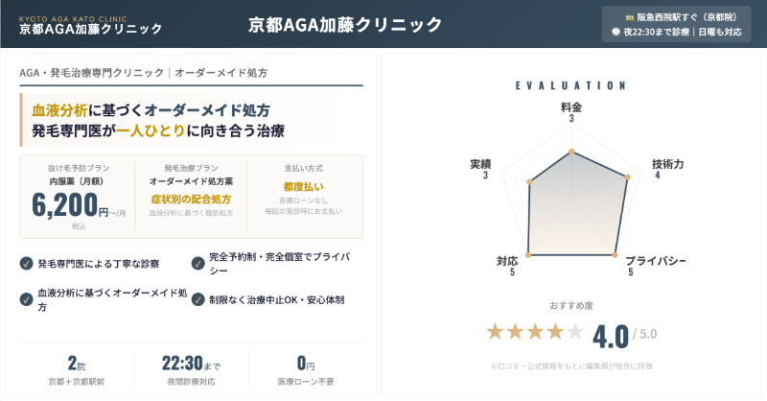Click the first gold rating star

pyautogui.click(x=495, y=332)
